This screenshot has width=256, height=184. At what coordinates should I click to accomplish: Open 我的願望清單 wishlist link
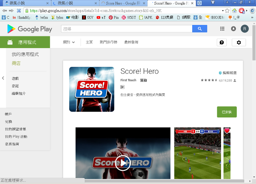coord(16,129)
